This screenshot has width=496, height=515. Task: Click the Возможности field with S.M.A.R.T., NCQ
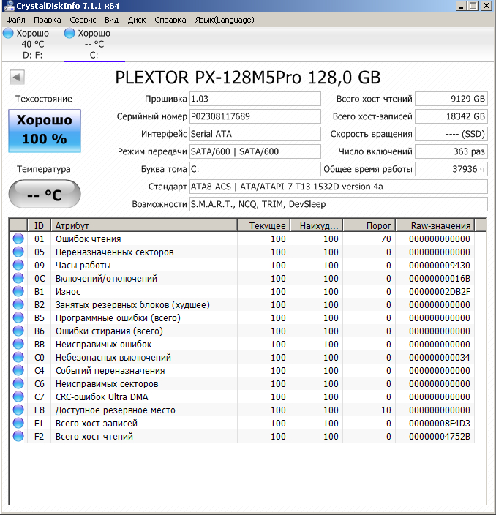(x=339, y=204)
